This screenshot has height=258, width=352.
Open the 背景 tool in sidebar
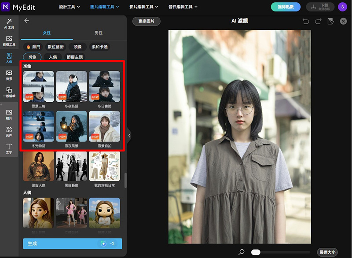pos(9,75)
